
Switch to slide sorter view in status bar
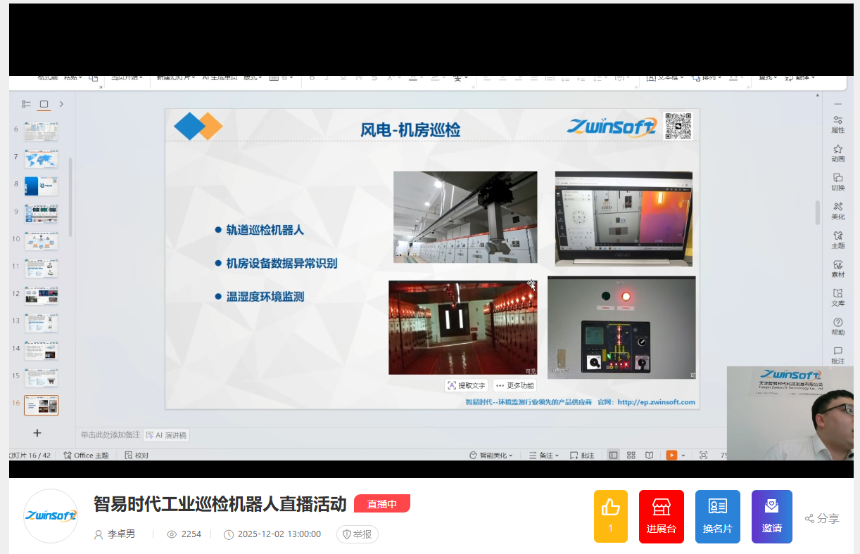coord(631,456)
